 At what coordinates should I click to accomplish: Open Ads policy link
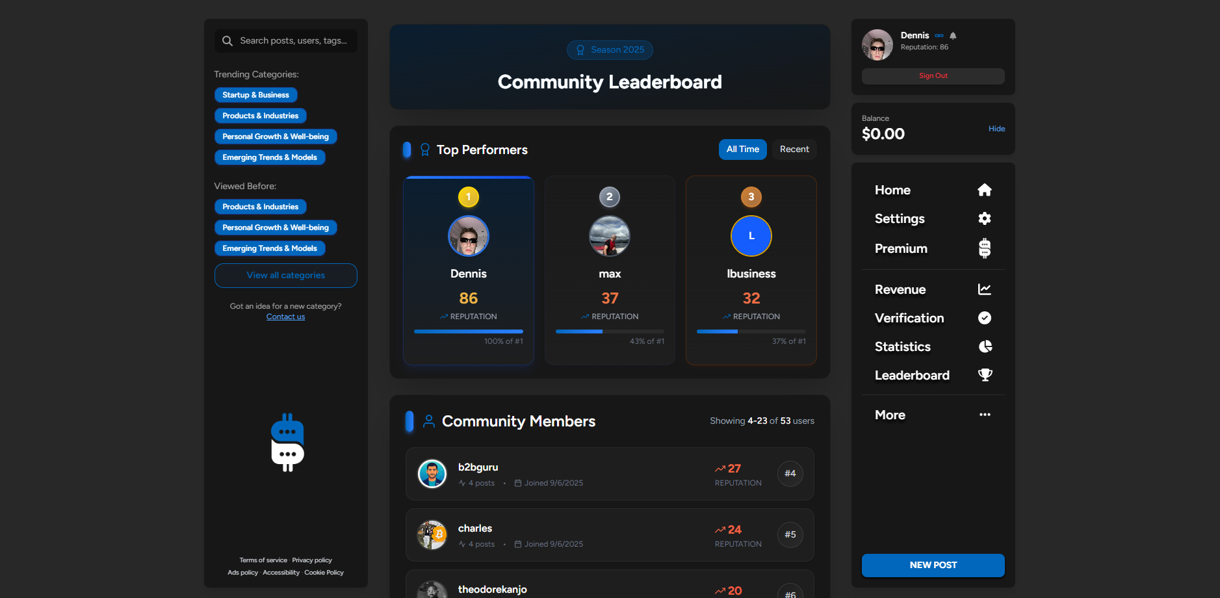click(x=243, y=573)
